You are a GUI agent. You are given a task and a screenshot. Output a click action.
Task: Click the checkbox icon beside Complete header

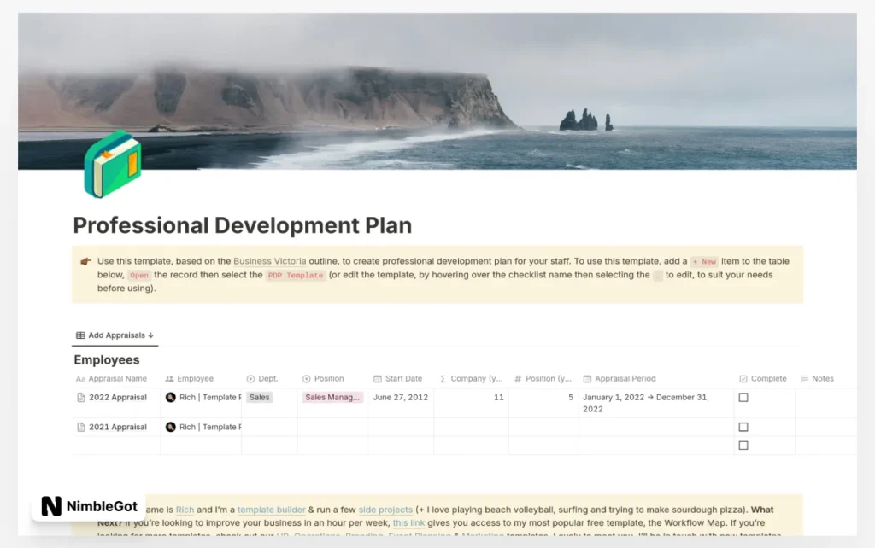click(743, 378)
